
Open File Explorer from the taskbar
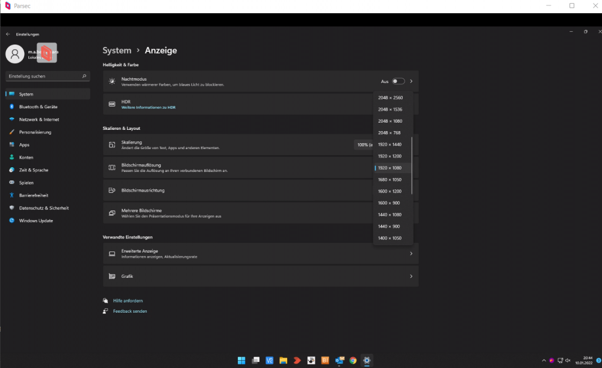[x=284, y=360]
